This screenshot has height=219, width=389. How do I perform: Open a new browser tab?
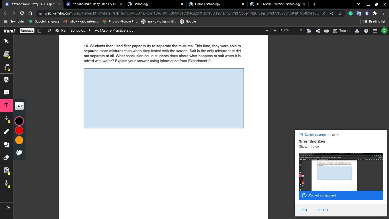point(314,4)
